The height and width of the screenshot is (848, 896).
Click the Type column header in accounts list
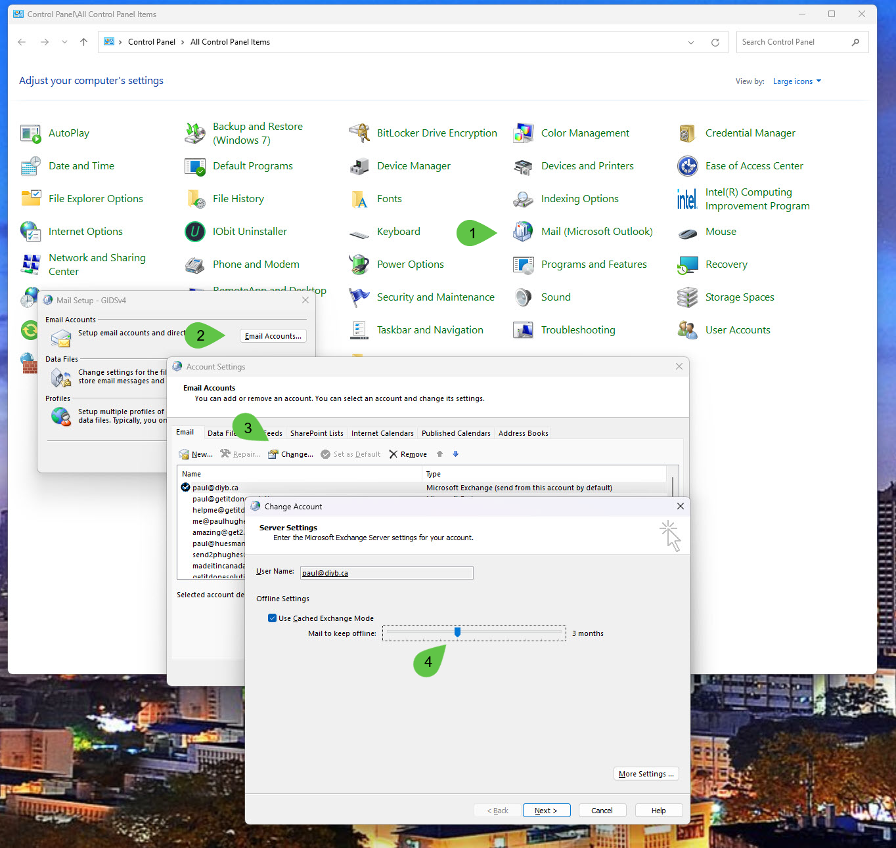(545, 474)
